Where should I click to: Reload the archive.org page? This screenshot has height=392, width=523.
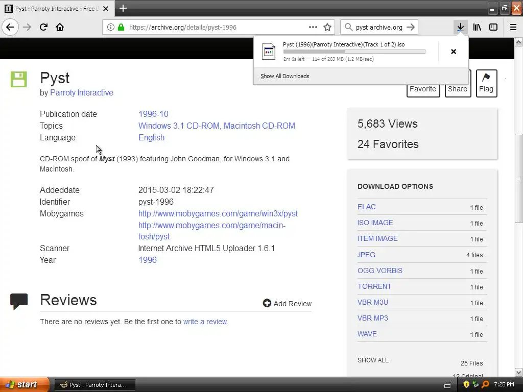(43, 27)
